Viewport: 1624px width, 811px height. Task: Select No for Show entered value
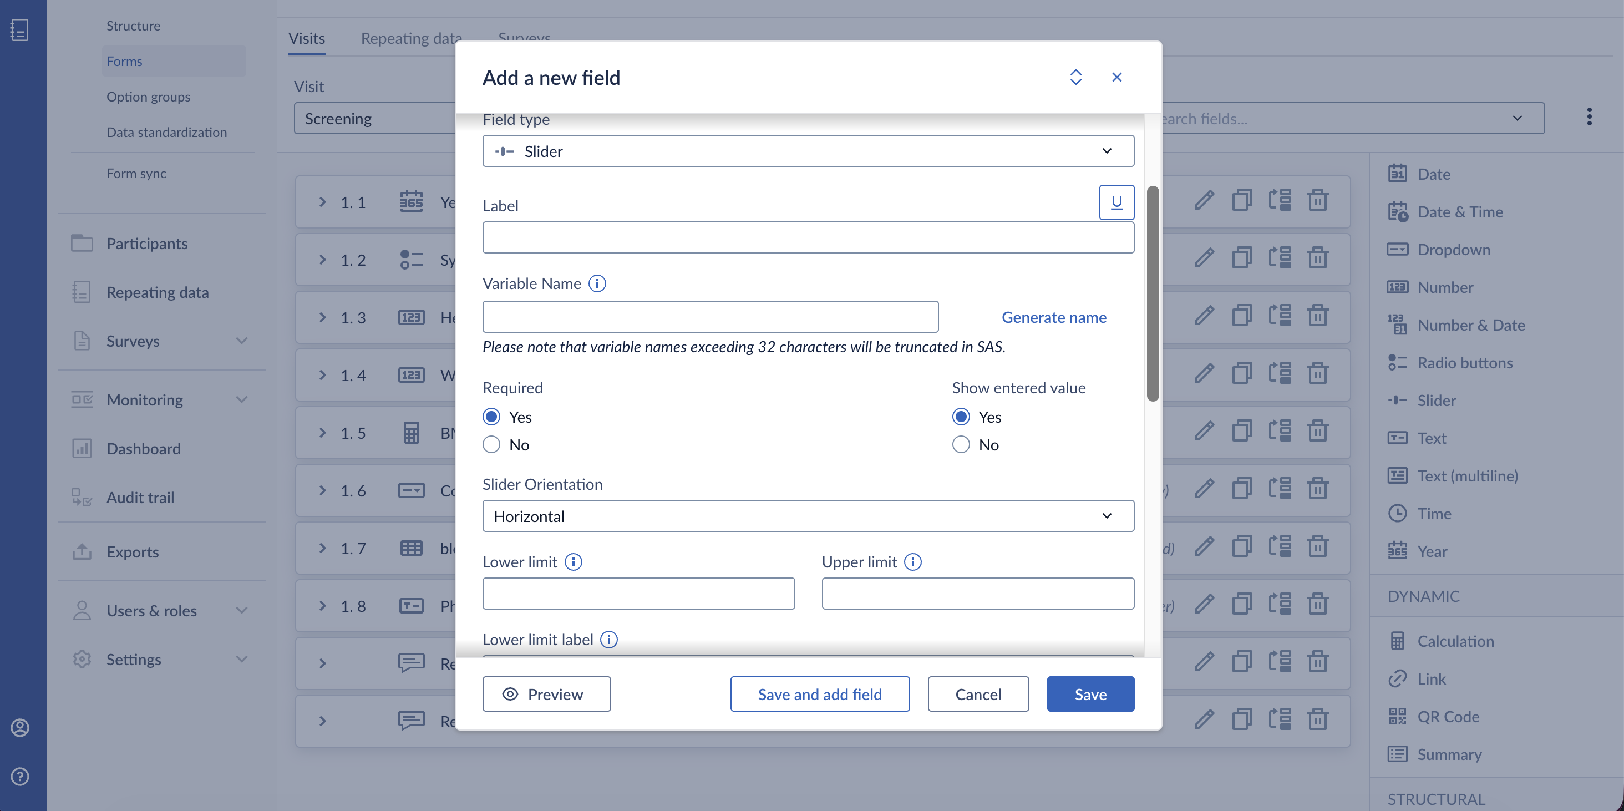pyautogui.click(x=961, y=444)
